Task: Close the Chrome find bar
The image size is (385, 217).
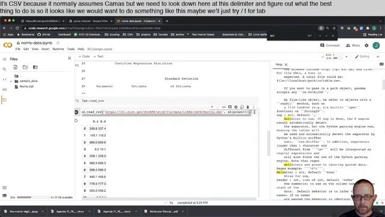Action: pyautogui.click(x=333, y=36)
